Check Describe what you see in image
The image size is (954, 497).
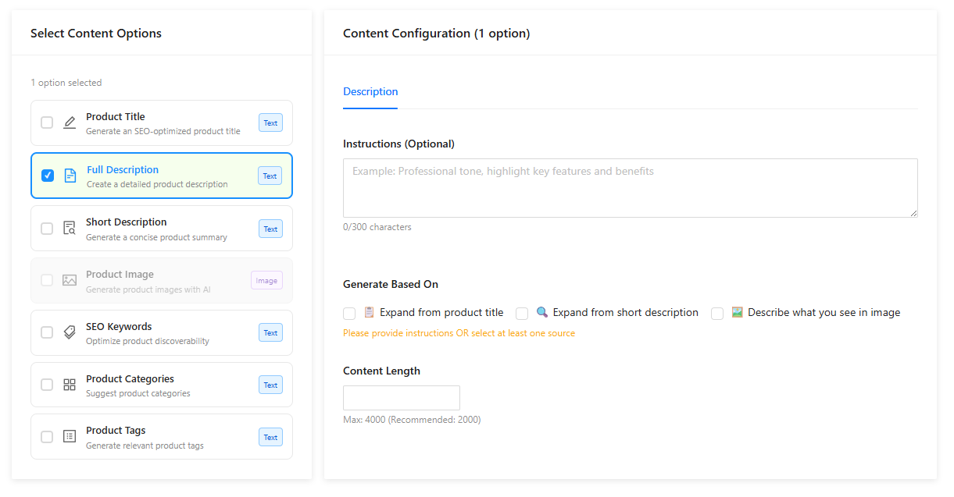click(717, 313)
